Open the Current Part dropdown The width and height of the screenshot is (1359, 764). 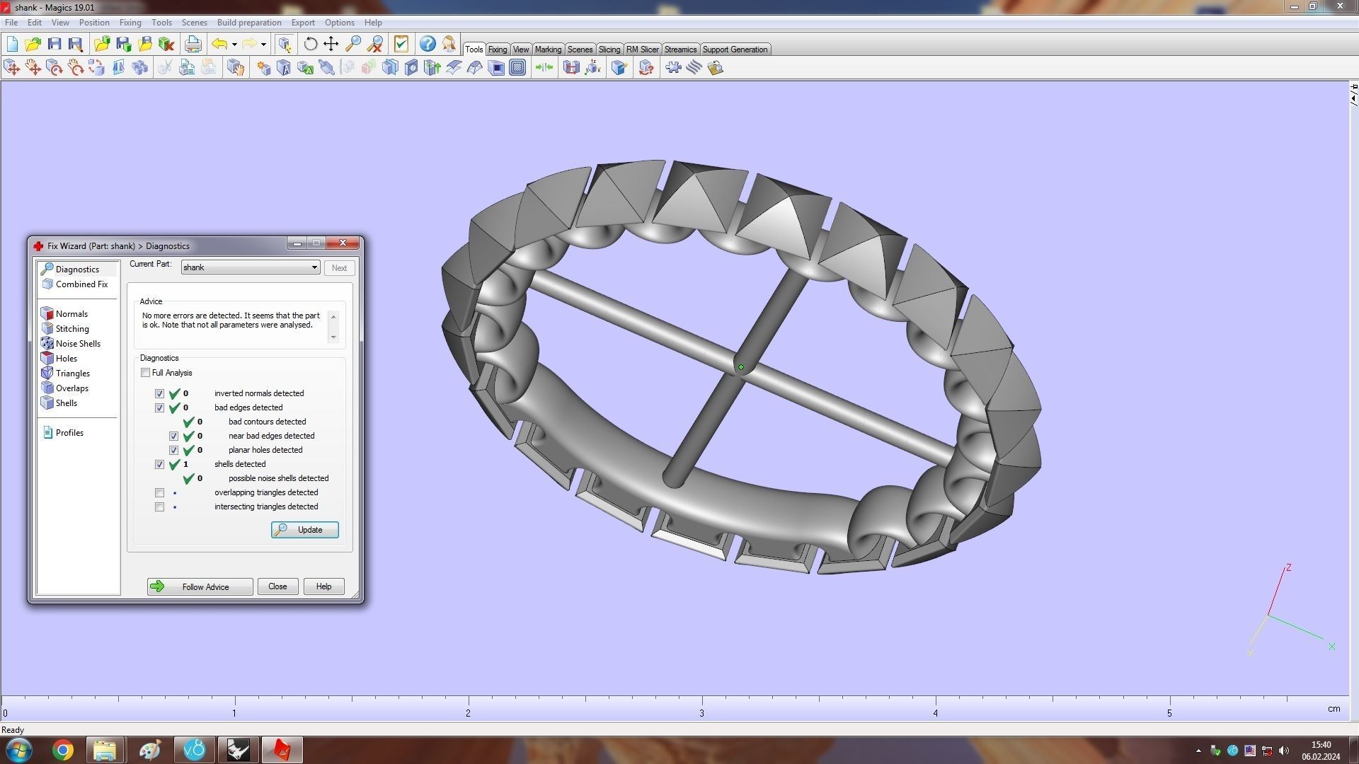tap(314, 267)
